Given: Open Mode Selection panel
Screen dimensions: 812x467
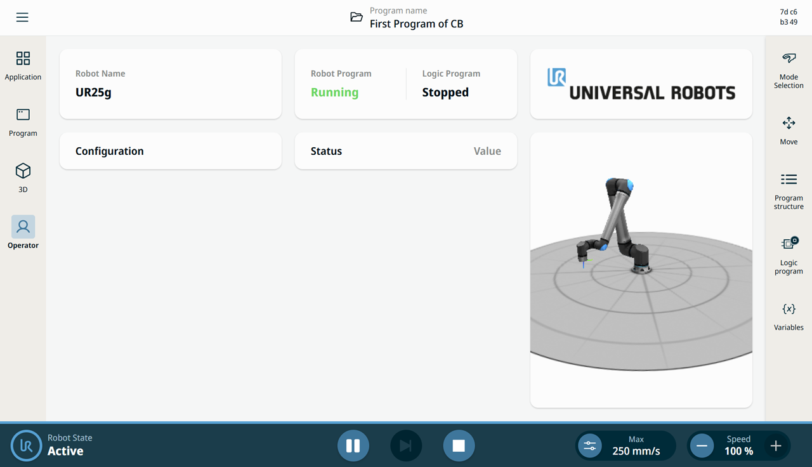Looking at the screenshot, I should [x=789, y=70].
